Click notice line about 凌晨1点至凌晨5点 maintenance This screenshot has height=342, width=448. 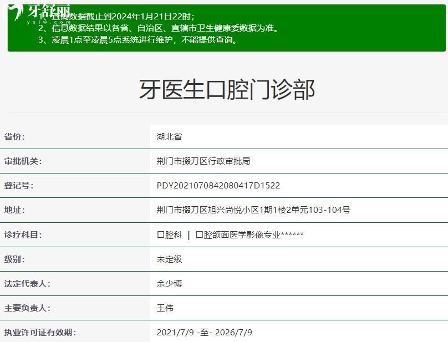tap(138, 40)
